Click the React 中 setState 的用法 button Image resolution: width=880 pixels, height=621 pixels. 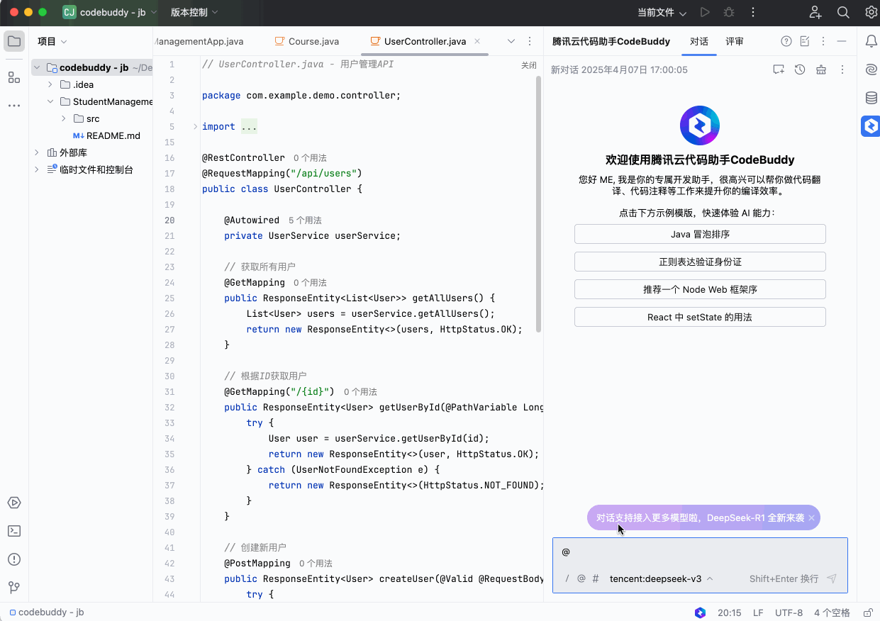pos(700,317)
